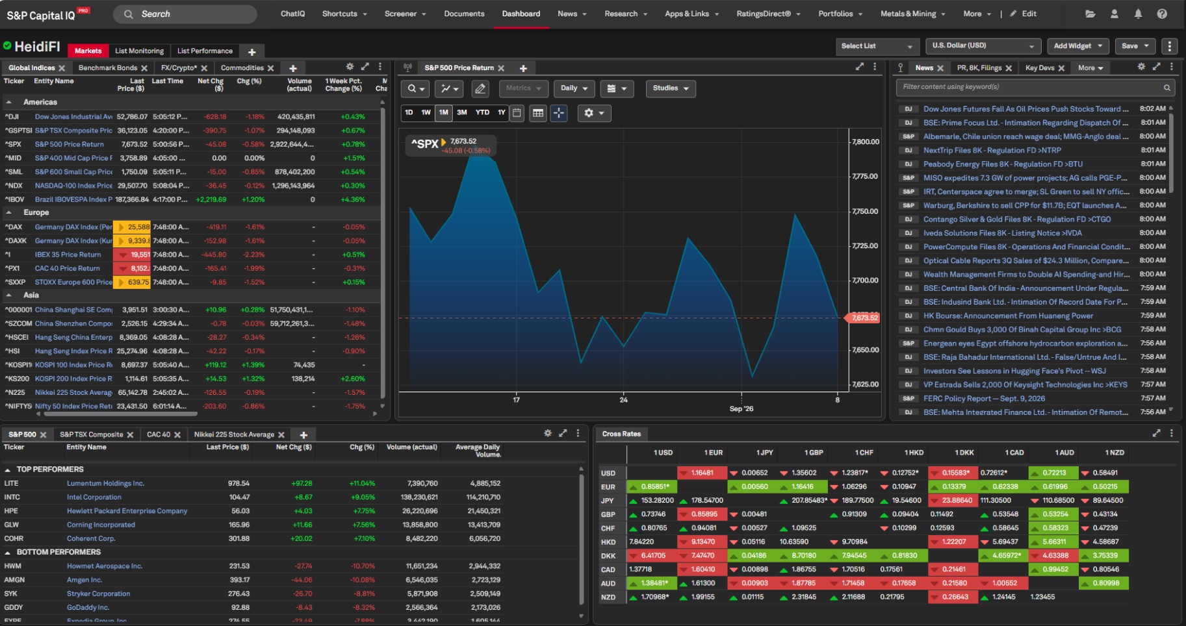Collapse the TOP PERFORMERS section
Screen dimensions: 1186x626
[8, 469]
